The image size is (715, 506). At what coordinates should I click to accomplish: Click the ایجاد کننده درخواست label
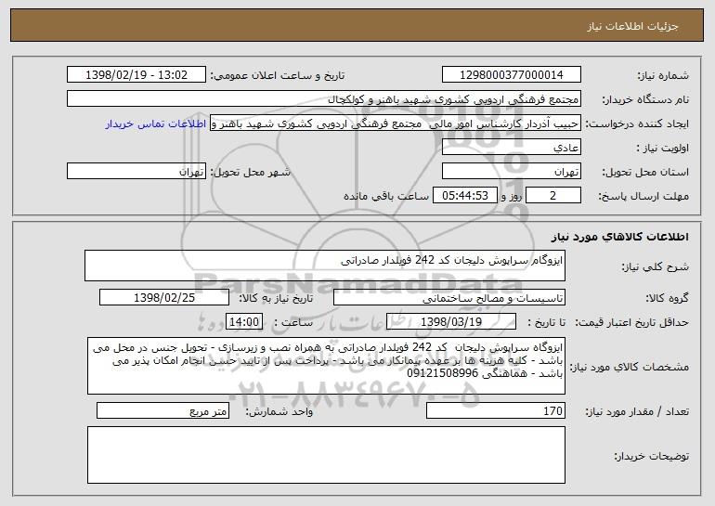(637, 124)
